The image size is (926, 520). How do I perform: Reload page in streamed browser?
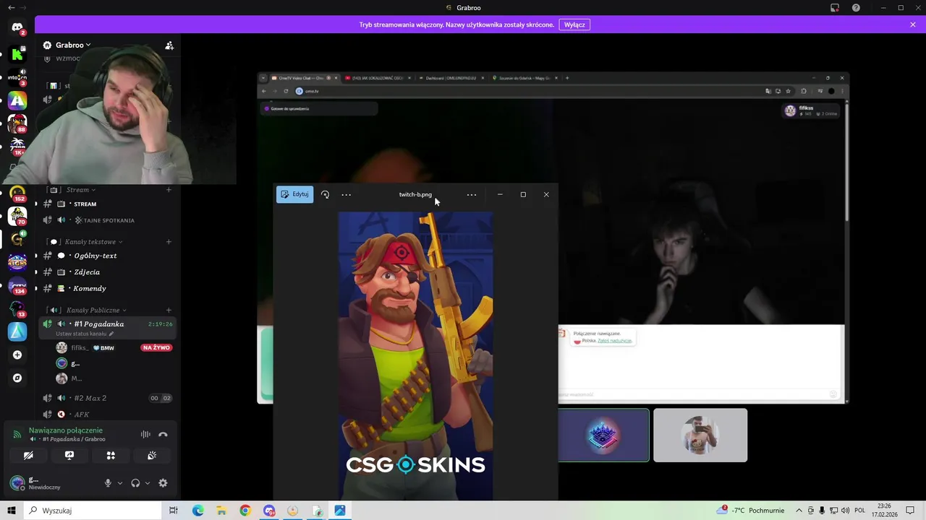click(x=286, y=91)
